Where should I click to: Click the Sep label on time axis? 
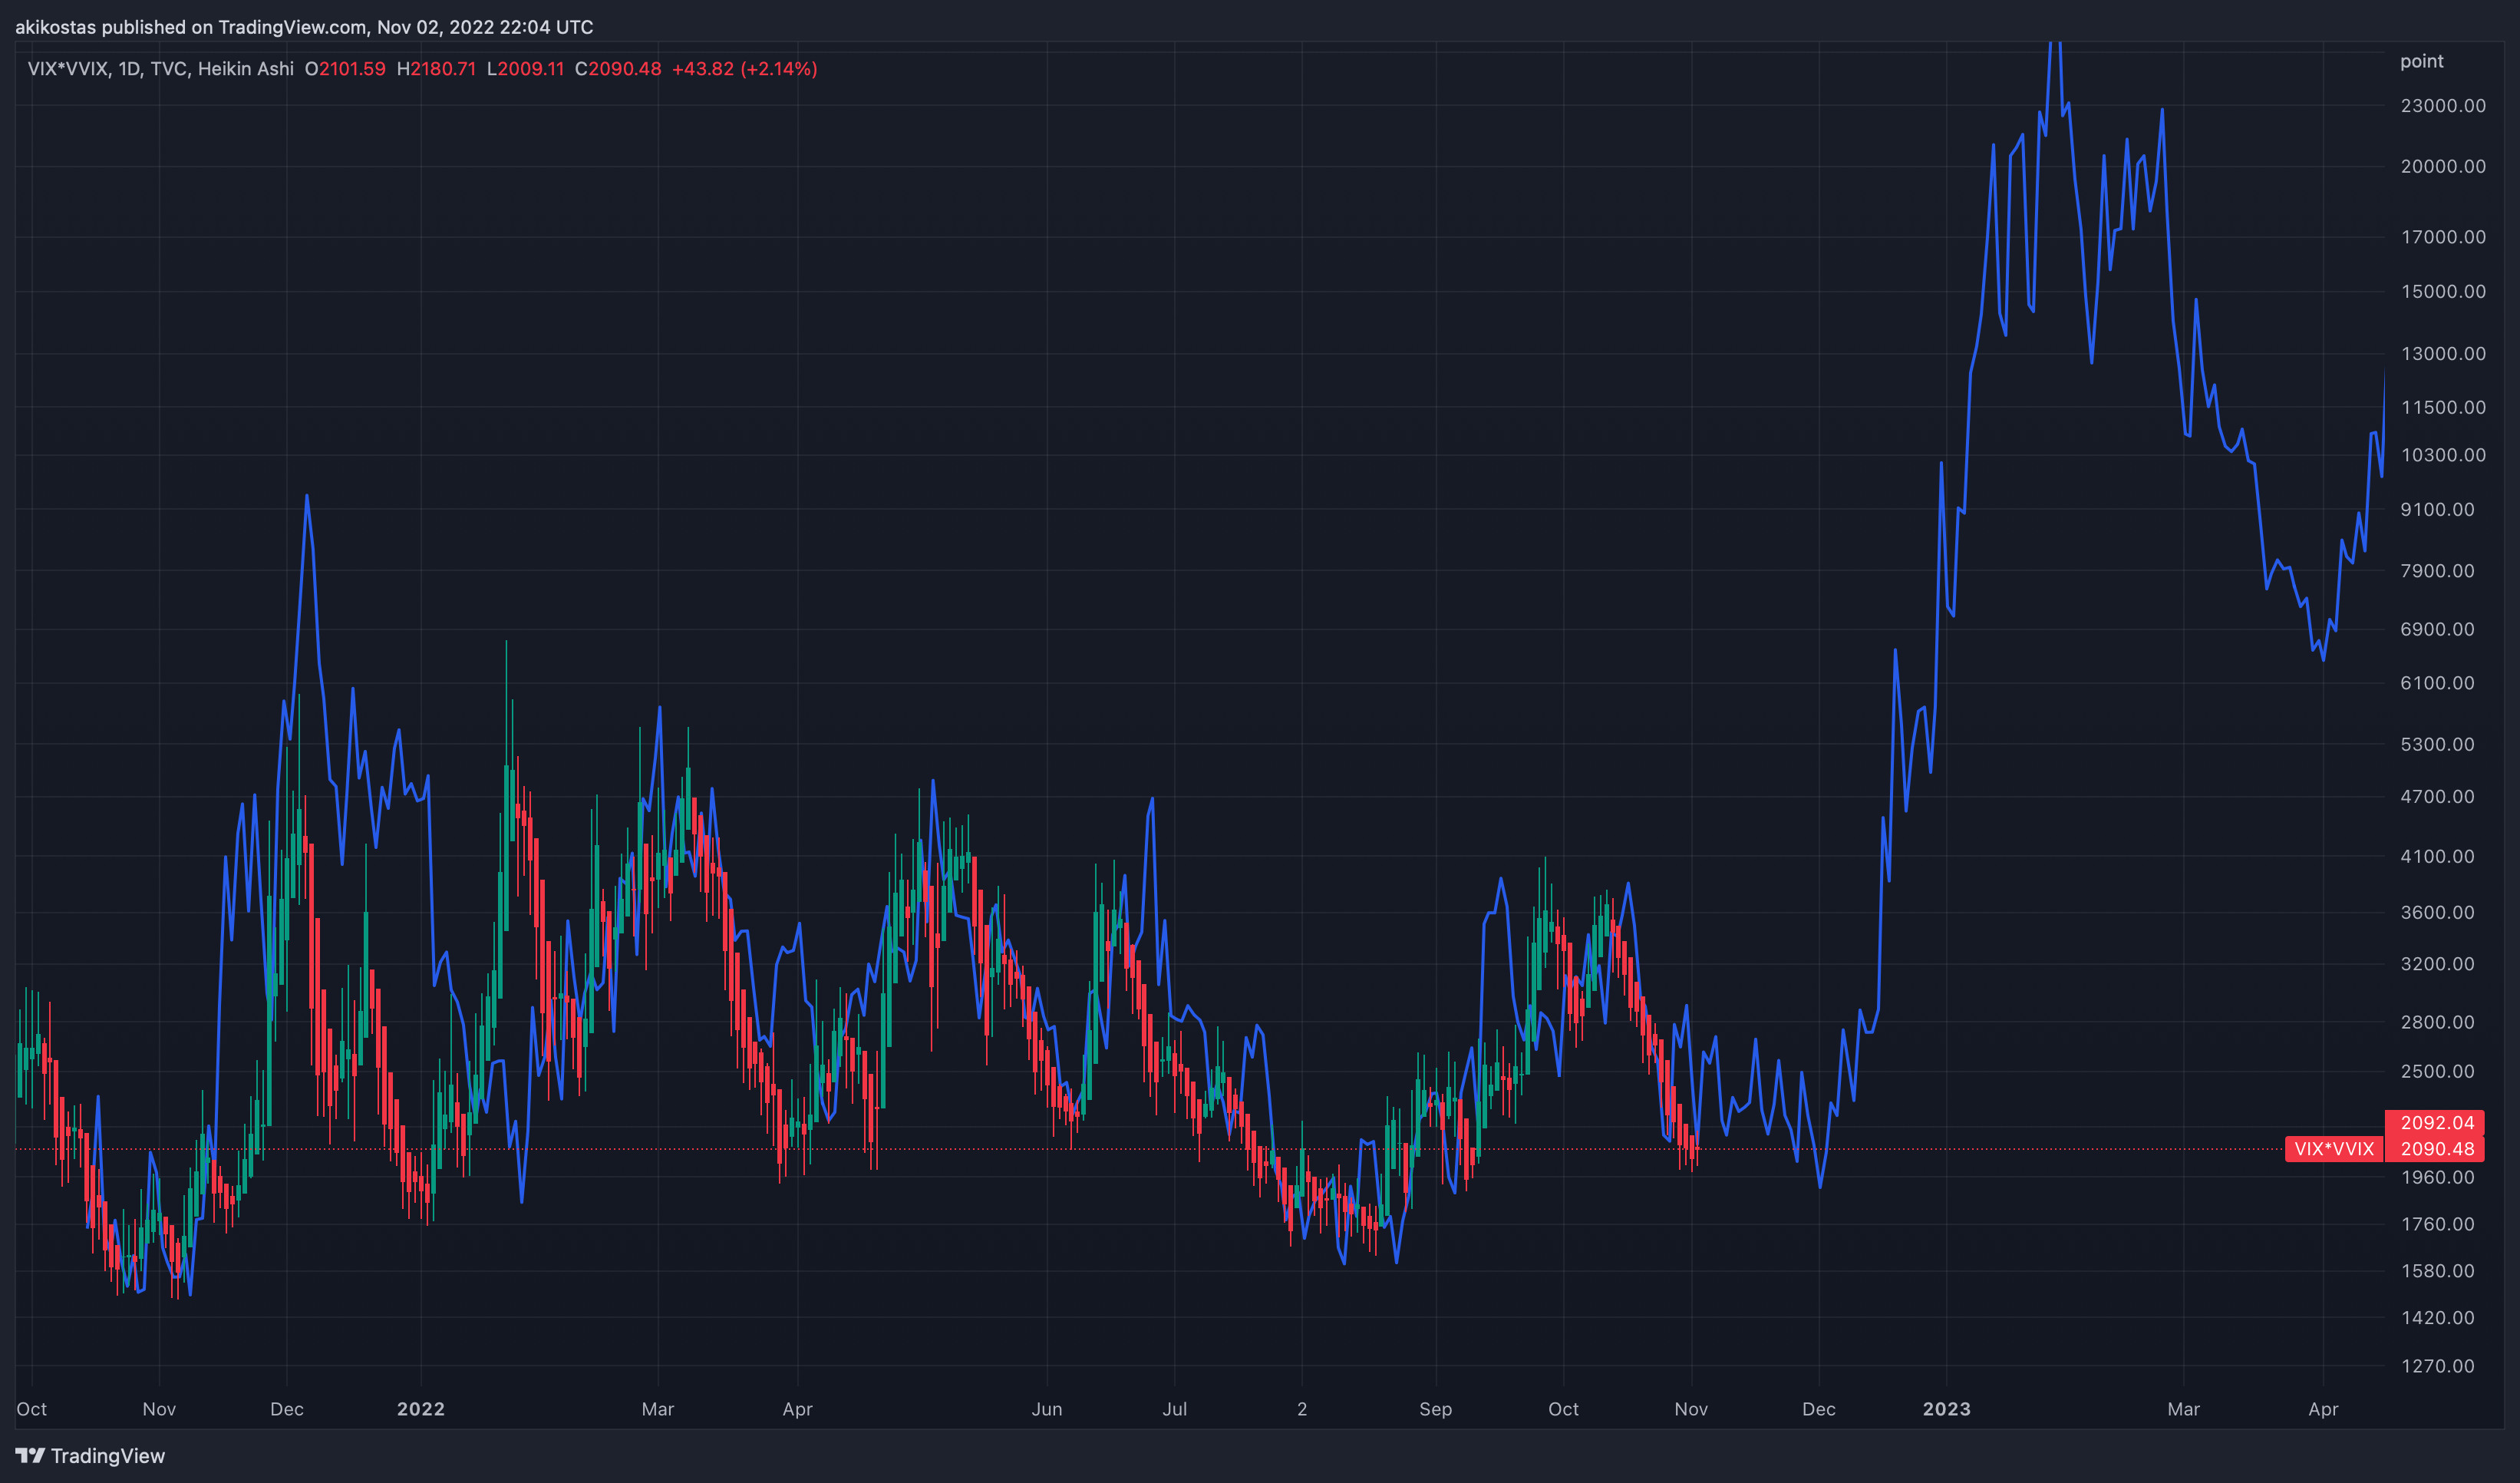(x=1436, y=1409)
